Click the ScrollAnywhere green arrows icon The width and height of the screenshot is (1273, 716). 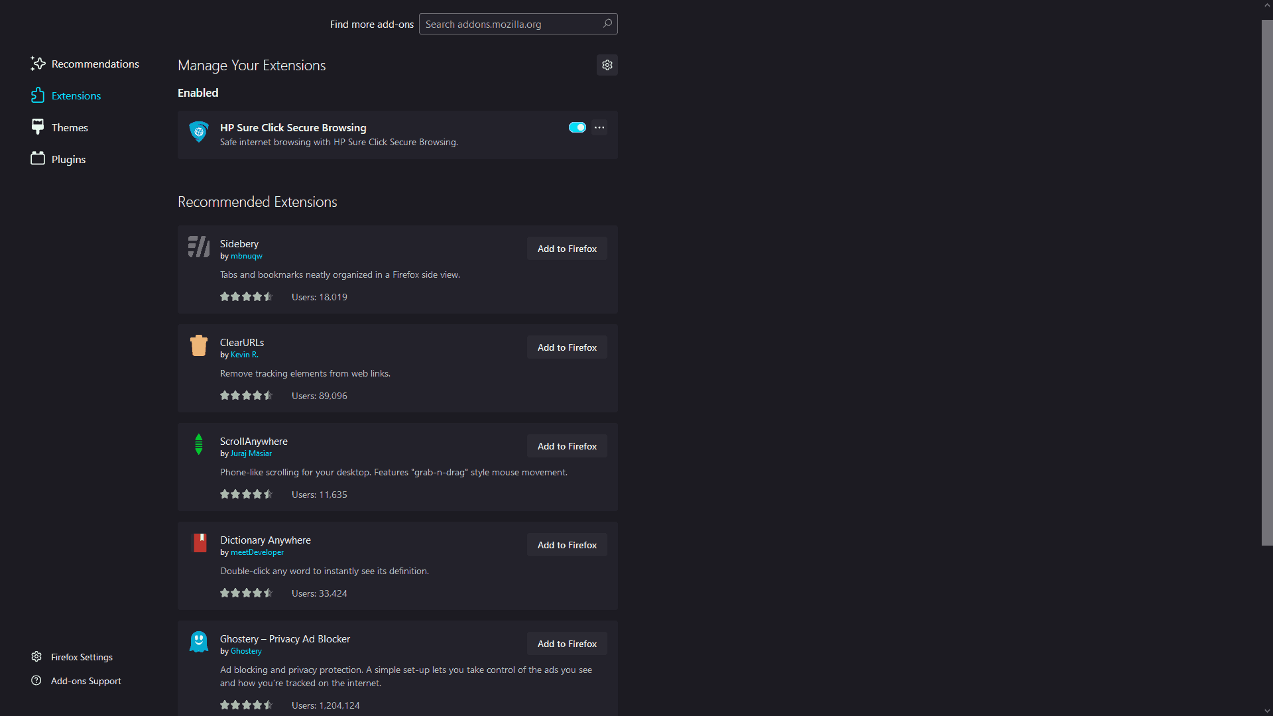pos(198,444)
